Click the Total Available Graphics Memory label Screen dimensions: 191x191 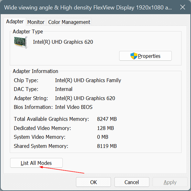click(x=51, y=119)
